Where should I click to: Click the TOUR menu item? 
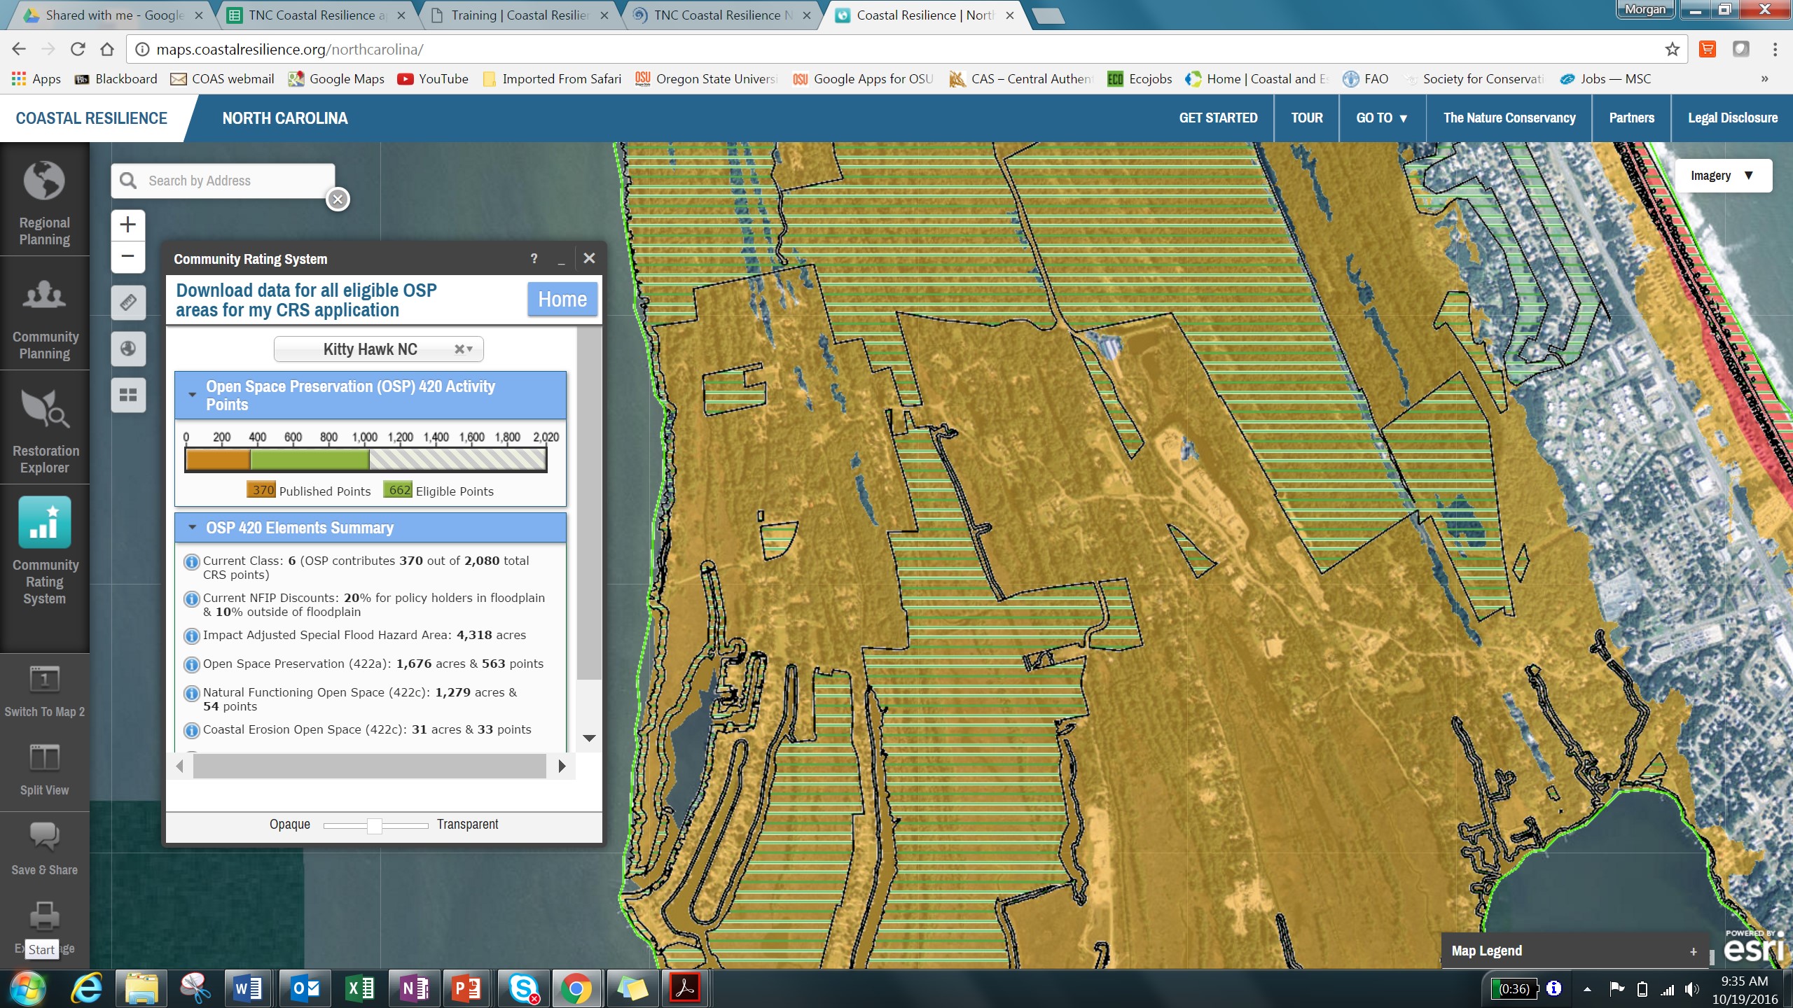pyautogui.click(x=1306, y=118)
